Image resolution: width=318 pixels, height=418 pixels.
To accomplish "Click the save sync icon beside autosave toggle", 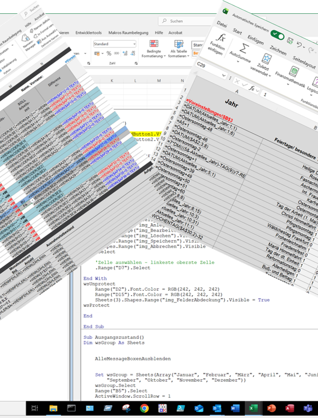I will (x=290, y=41).
